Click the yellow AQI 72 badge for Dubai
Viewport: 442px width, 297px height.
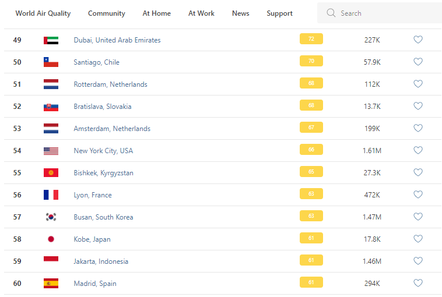[x=311, y=39]
